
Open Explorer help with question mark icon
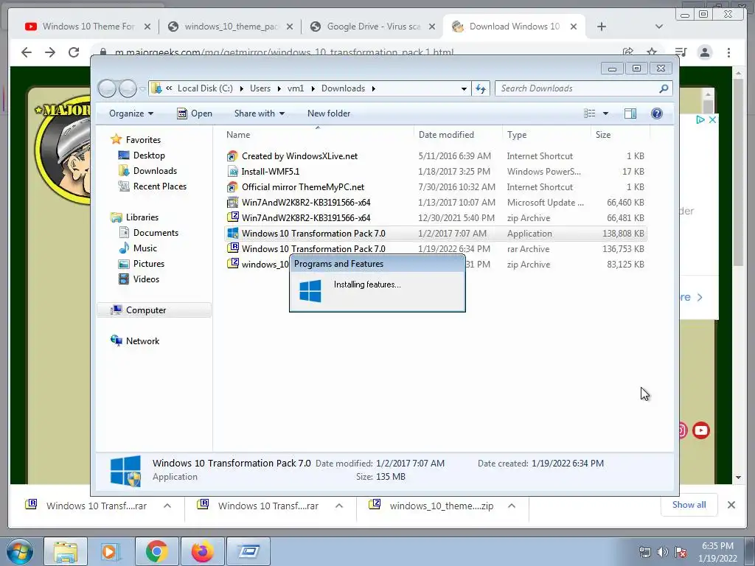(x=656, y=113)
